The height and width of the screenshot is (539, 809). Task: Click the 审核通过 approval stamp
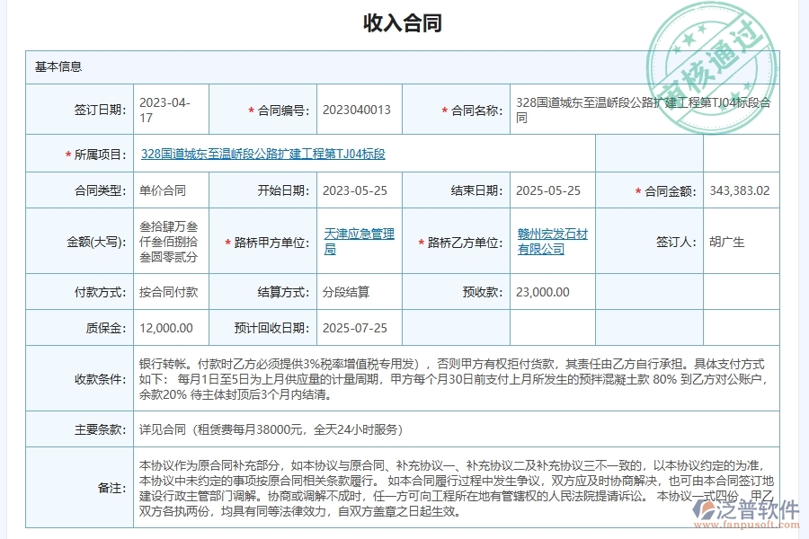point(710,40)
